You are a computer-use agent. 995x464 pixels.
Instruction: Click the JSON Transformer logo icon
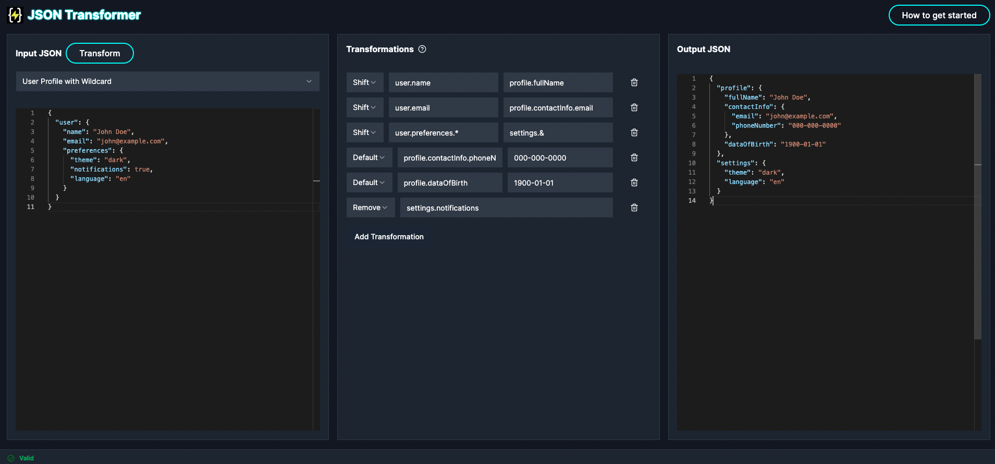click(15, 15)
